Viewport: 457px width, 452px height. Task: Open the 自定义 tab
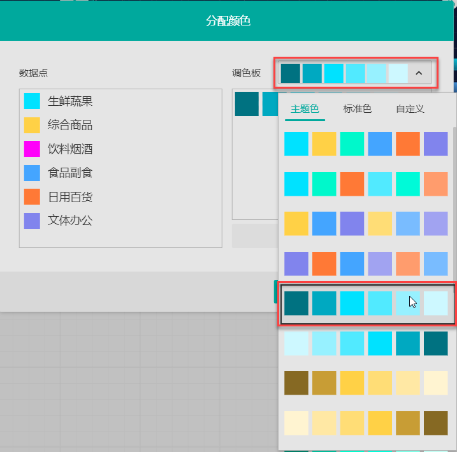pos(410,109)
